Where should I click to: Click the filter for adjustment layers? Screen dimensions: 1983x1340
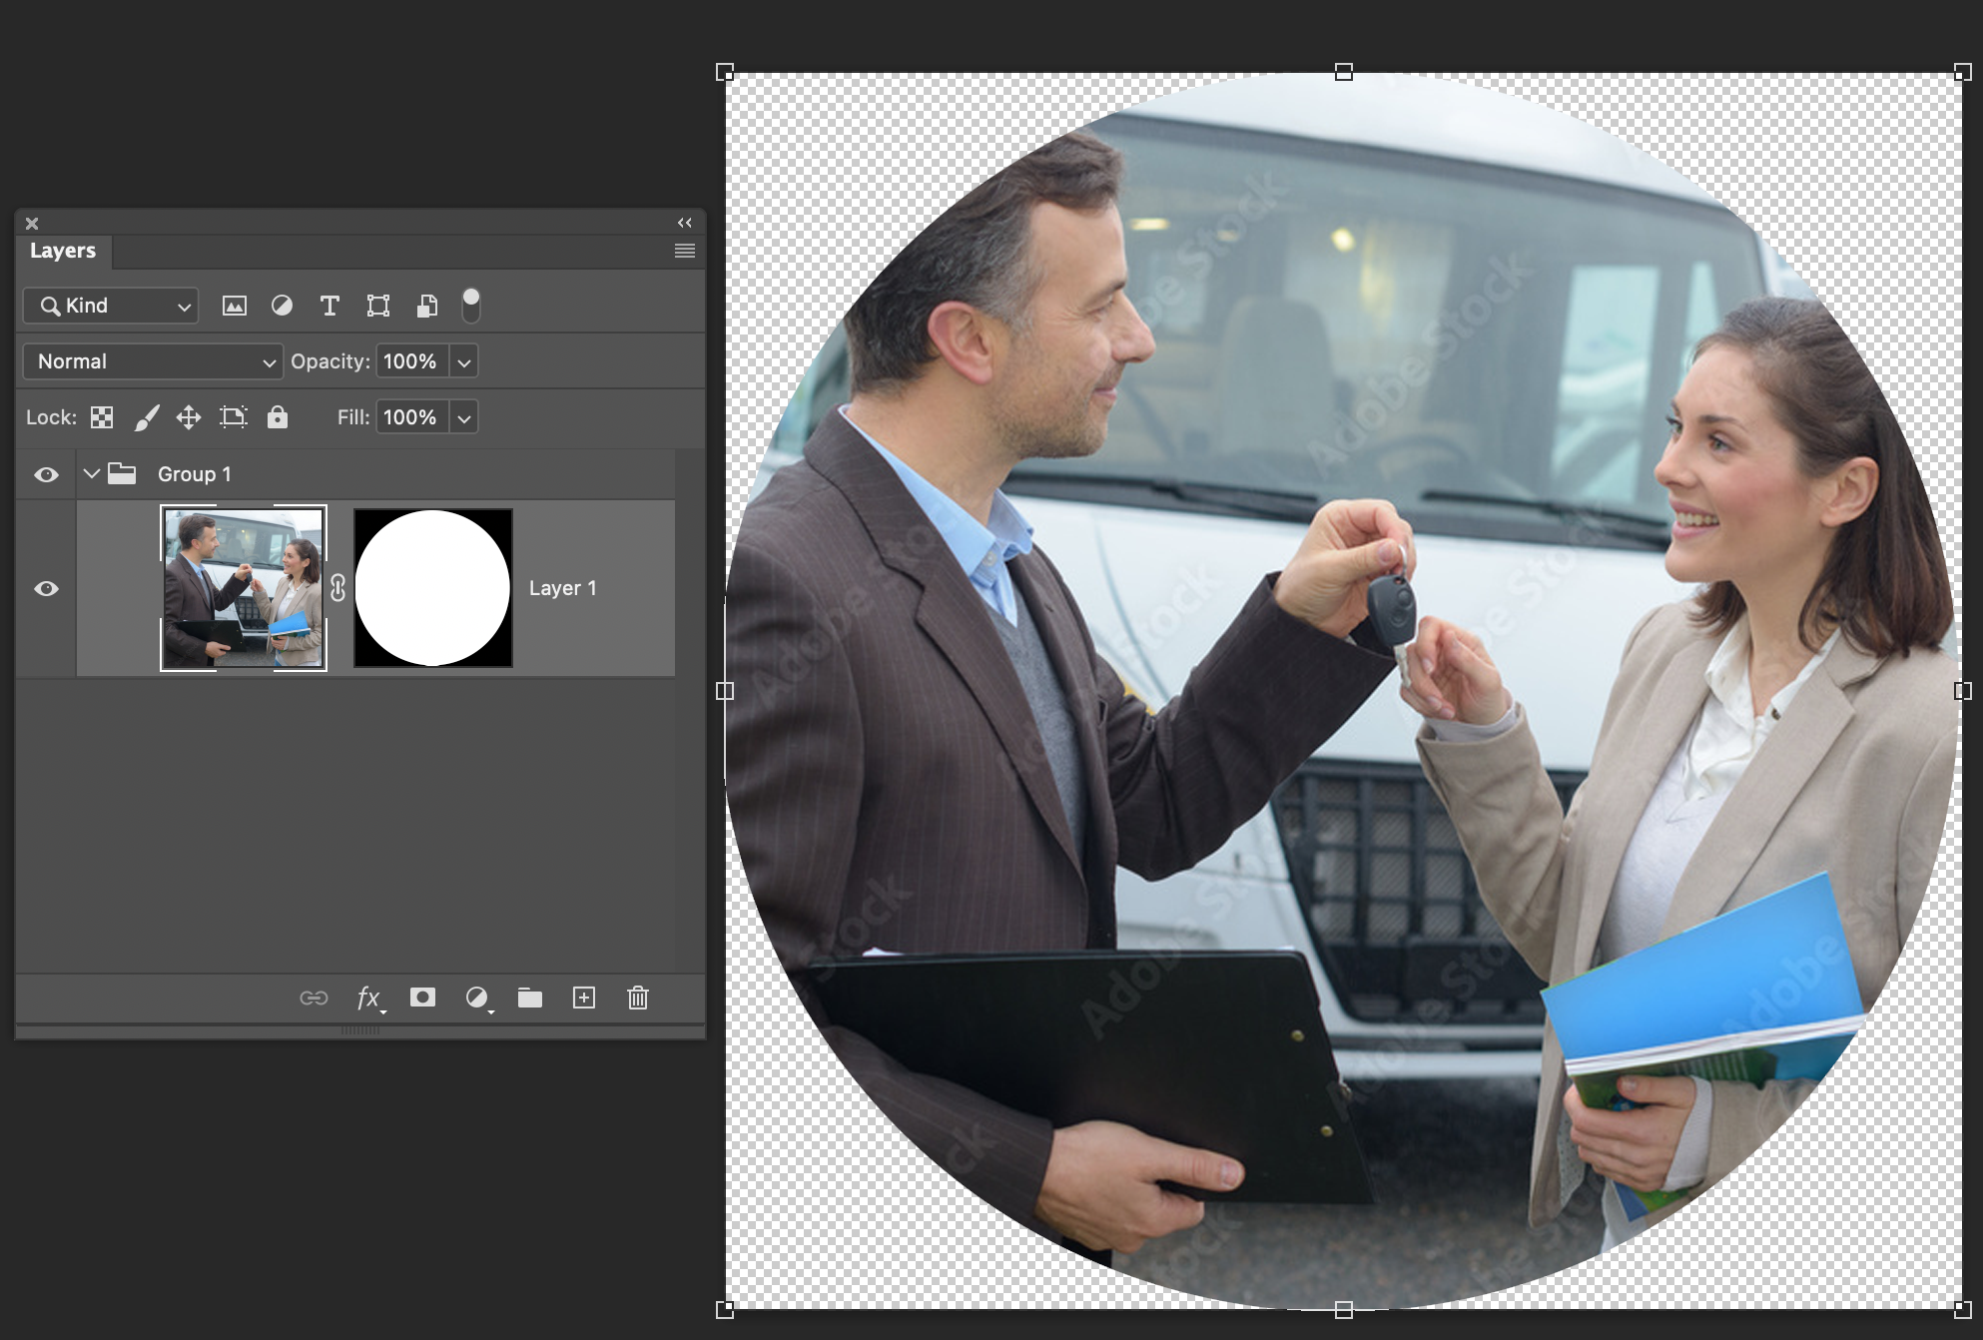pos(283,306)
